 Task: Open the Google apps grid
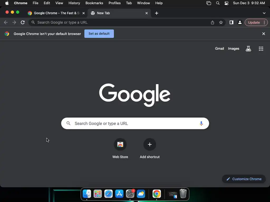pyautogui.click(x=261, y=49)
